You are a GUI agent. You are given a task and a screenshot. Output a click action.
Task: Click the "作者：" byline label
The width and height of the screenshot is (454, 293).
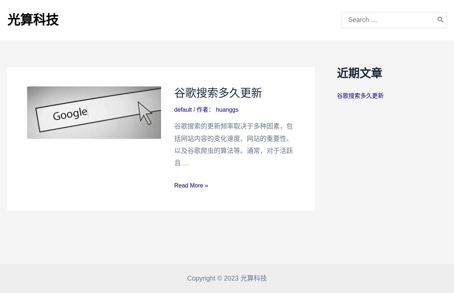coord(204,110)
